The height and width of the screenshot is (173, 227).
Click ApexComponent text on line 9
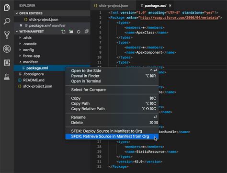pyautogui.click(x=149, y=52)
